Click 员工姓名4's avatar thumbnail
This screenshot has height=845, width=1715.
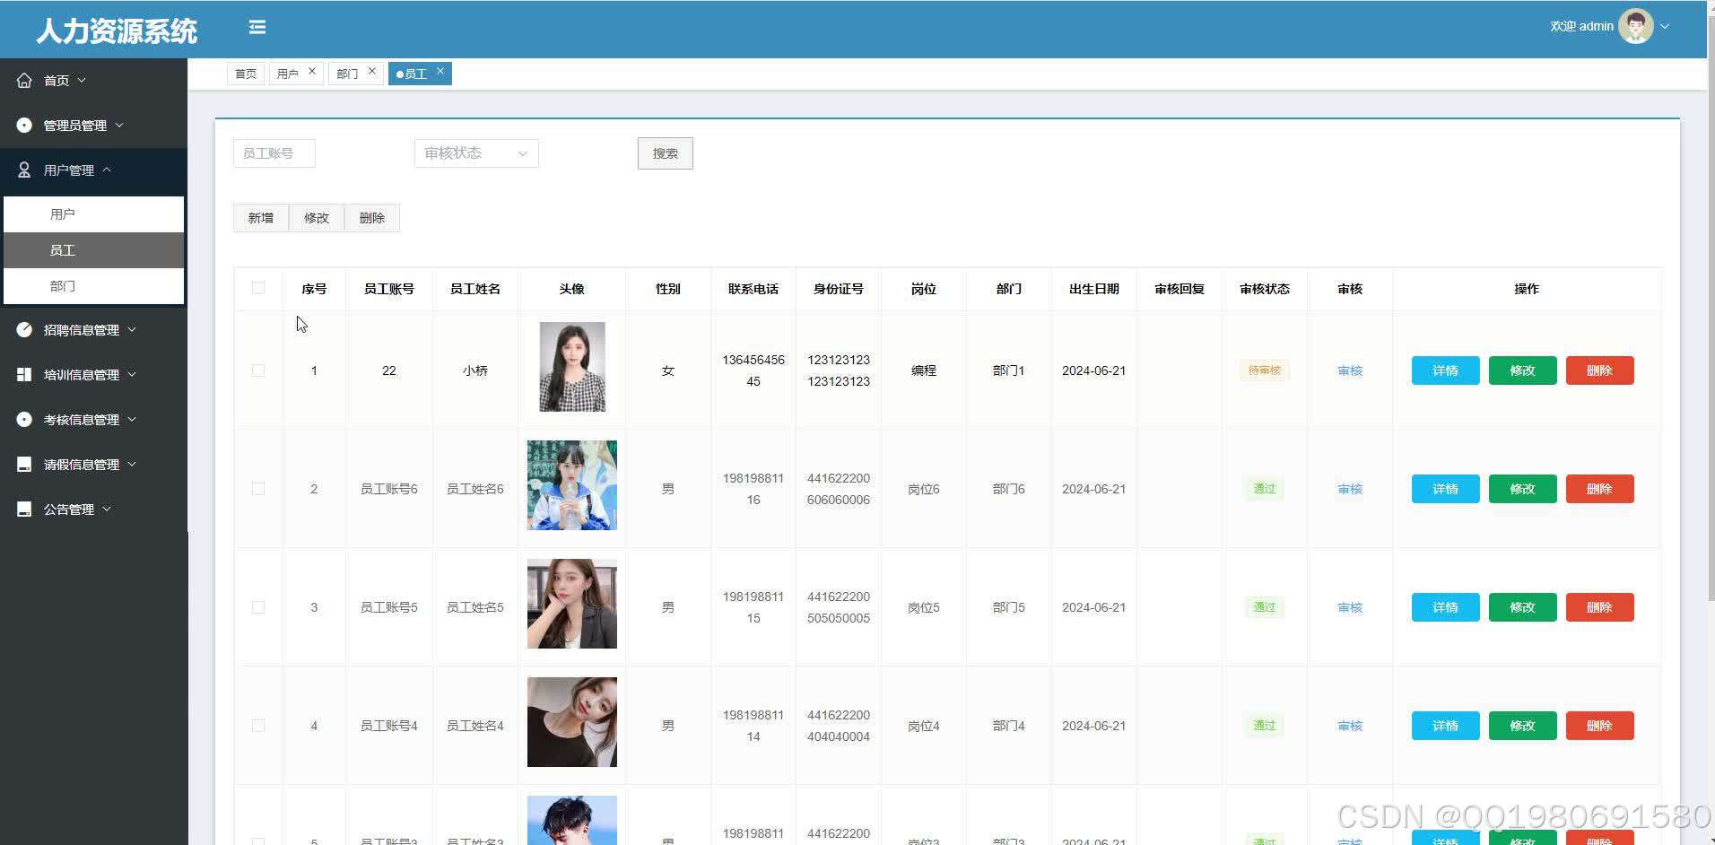tap(572, 722)
